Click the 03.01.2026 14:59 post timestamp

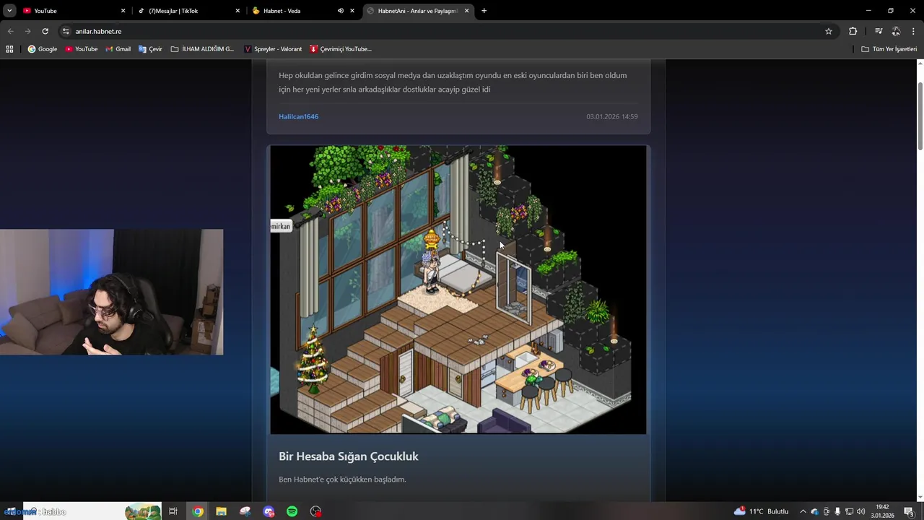point(611,116)
